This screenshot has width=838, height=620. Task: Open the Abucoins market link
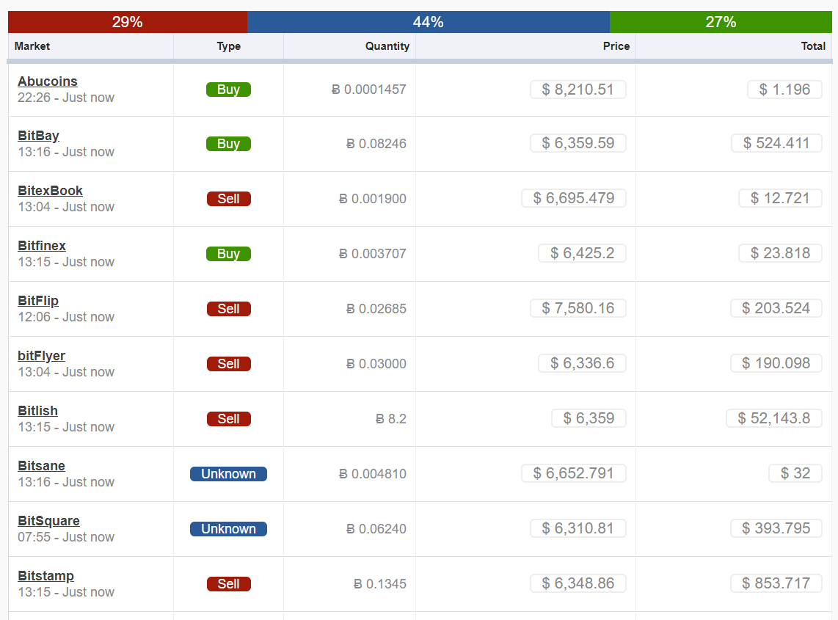click(x=48, y=81)
